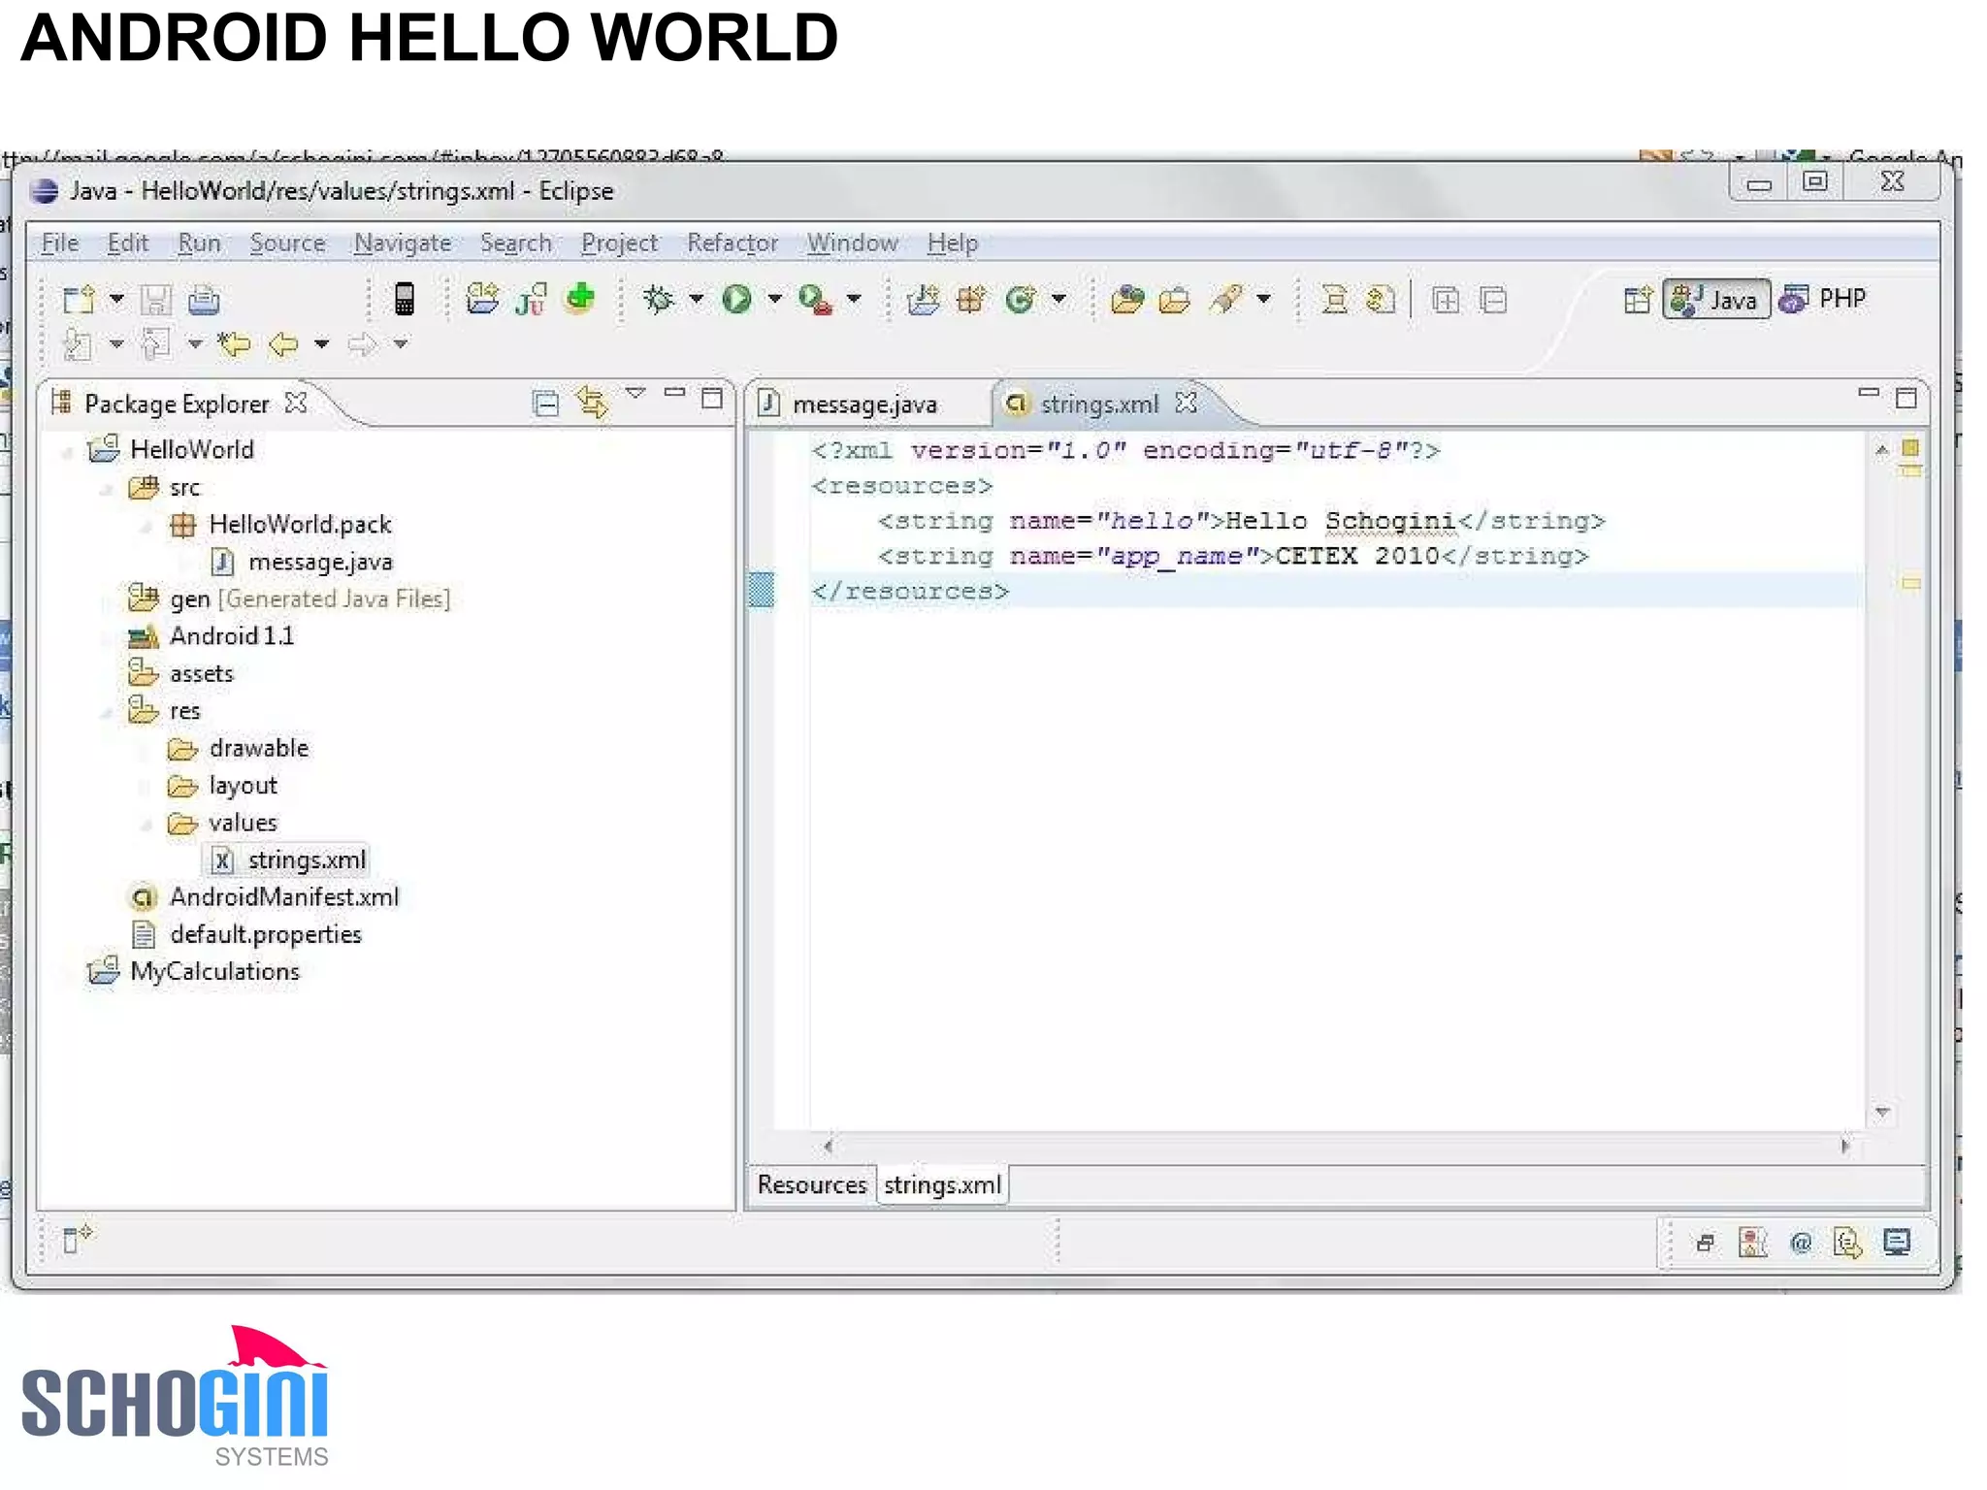Click the Open Perspective icon

1638,300
